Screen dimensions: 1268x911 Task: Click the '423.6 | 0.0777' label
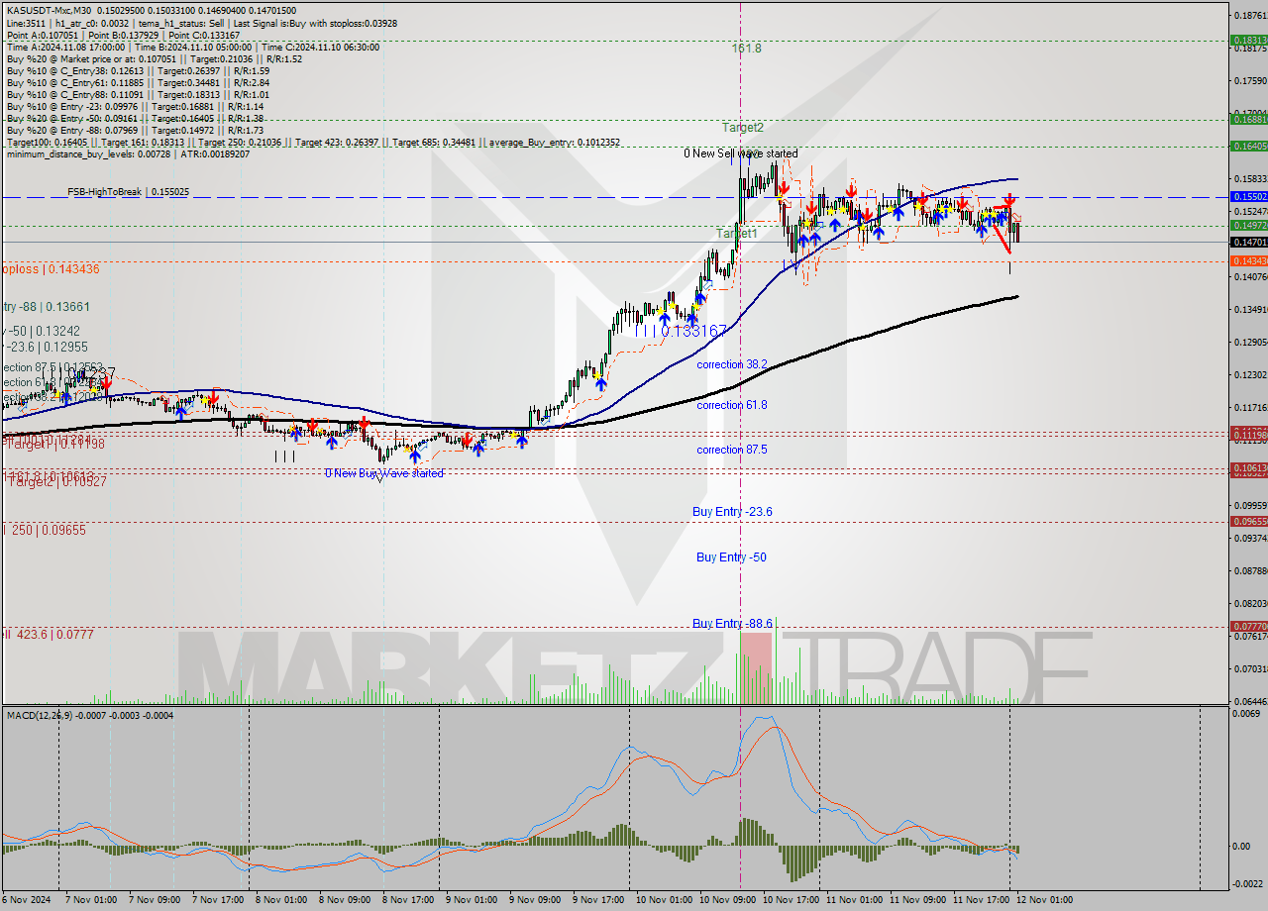point(50,634)
